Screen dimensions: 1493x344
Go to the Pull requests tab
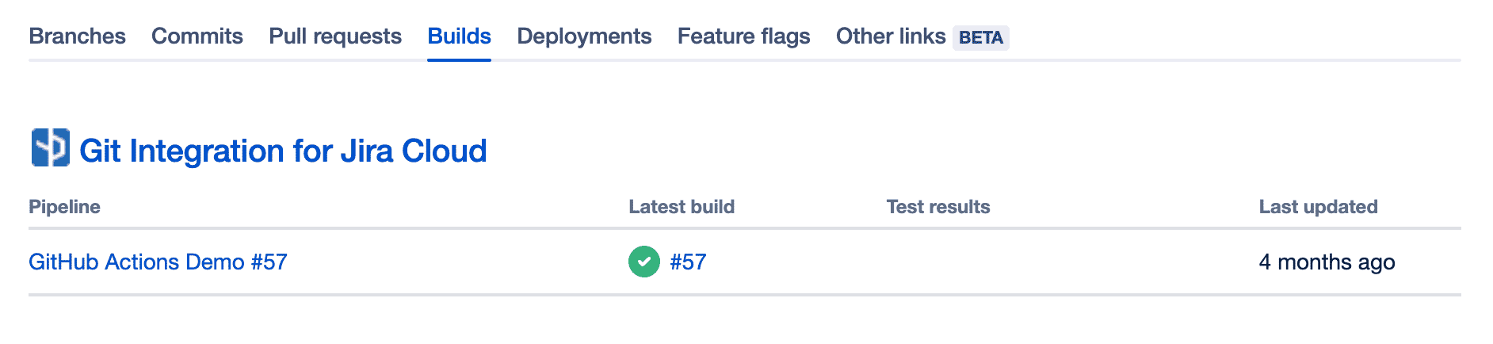[x=335, y=36]
